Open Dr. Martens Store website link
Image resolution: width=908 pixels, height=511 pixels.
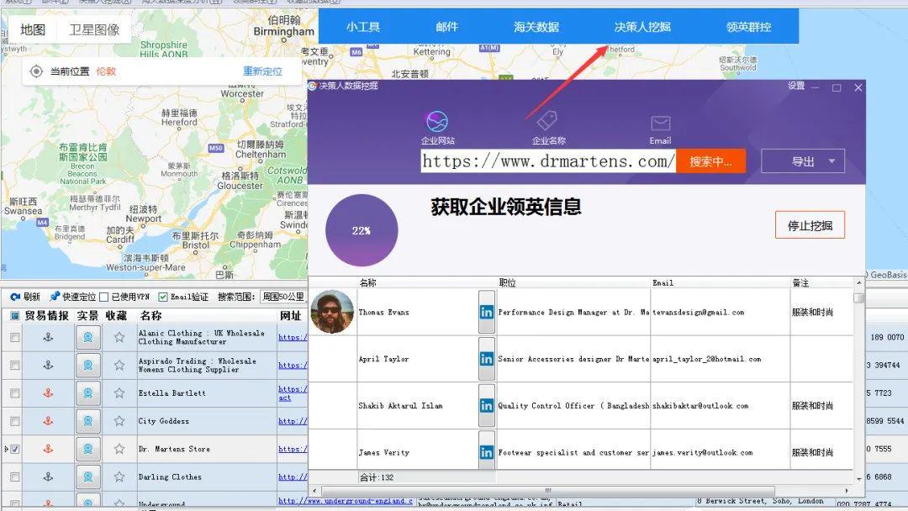(x=293, y=449)
